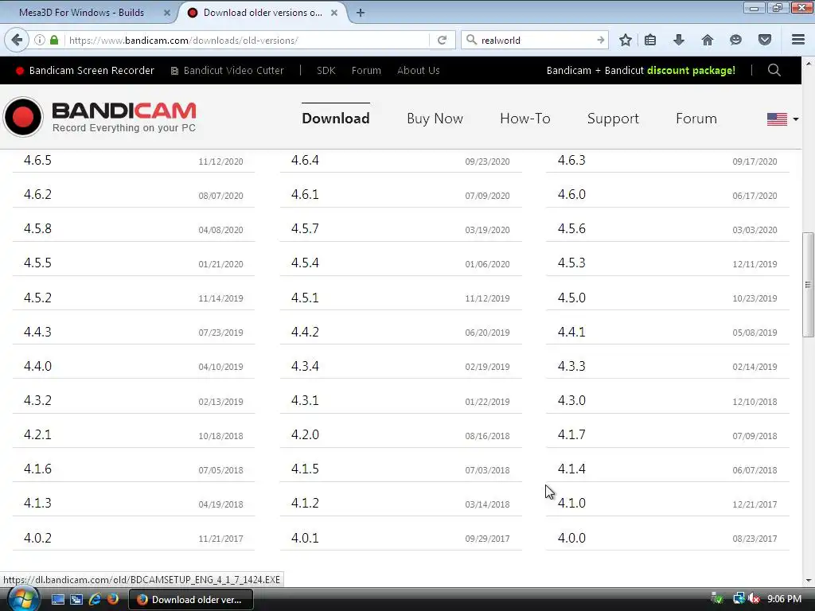815x611 pixels.
Task: Download Bandicam version 4.0.2
Action: [x=37, y=539]
